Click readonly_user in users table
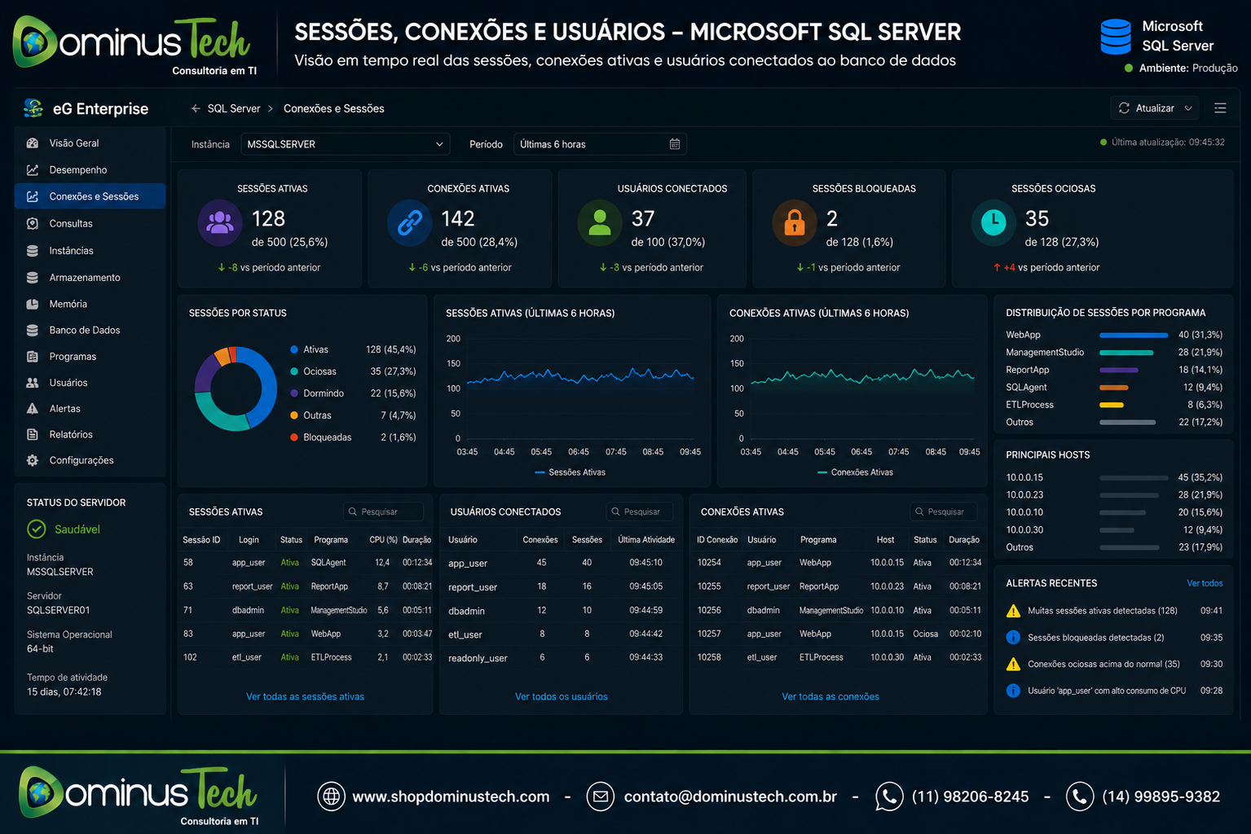The width and height of the screenshot is (1251, 834). point(478,658)
